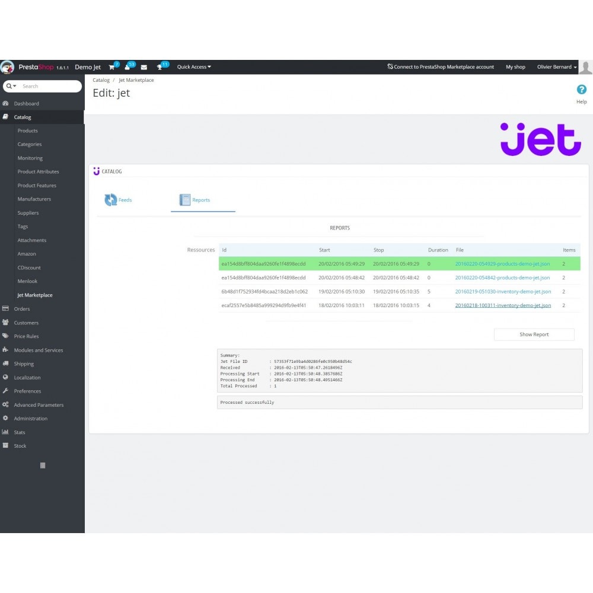Click the Administration cog icon
The width and height of the screenshot is (593, 593).
click(6, 418)
